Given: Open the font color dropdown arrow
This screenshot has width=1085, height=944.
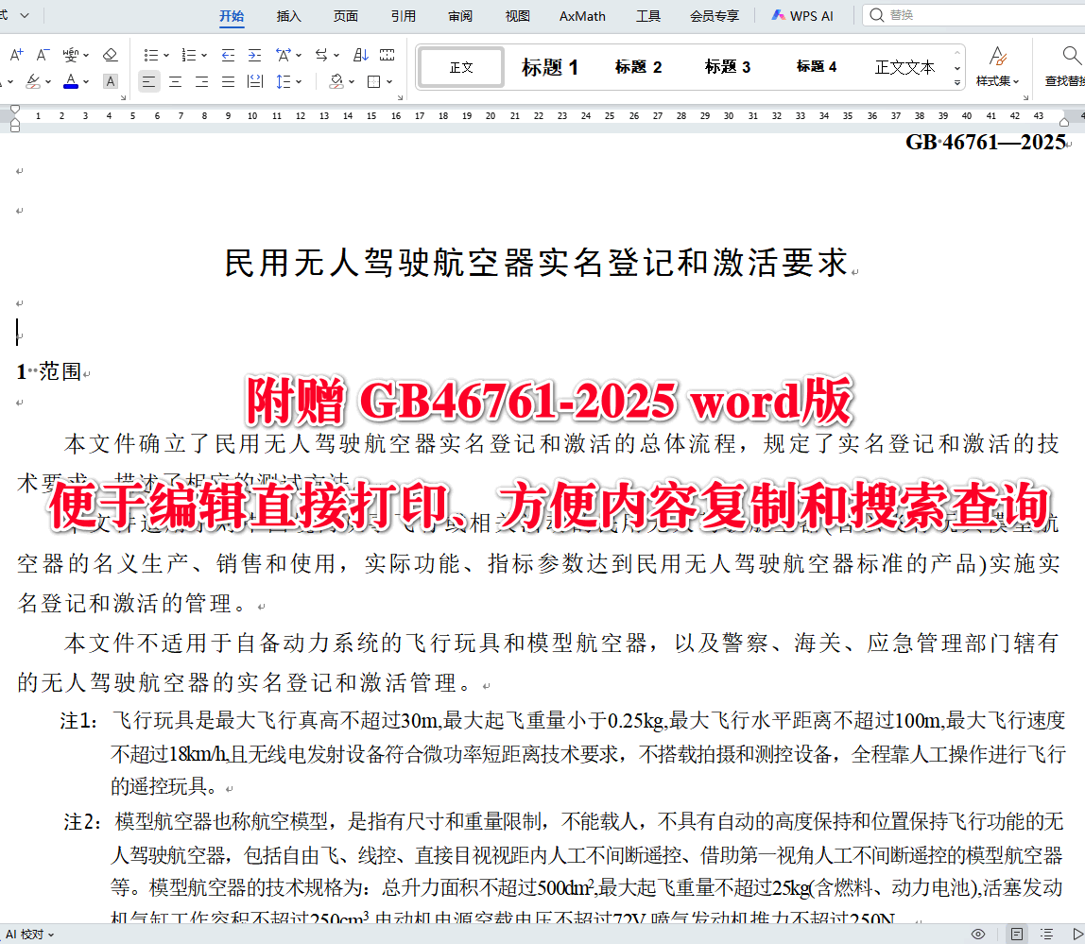Looking at the screenshot, I should [85, 81].
